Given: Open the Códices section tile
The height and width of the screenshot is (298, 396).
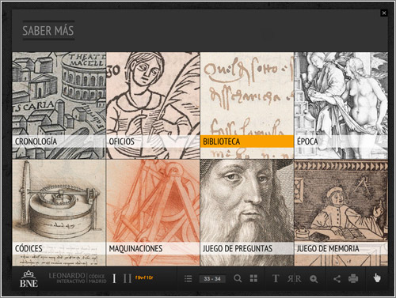Looking at the screenshot, I should point(59,213).
